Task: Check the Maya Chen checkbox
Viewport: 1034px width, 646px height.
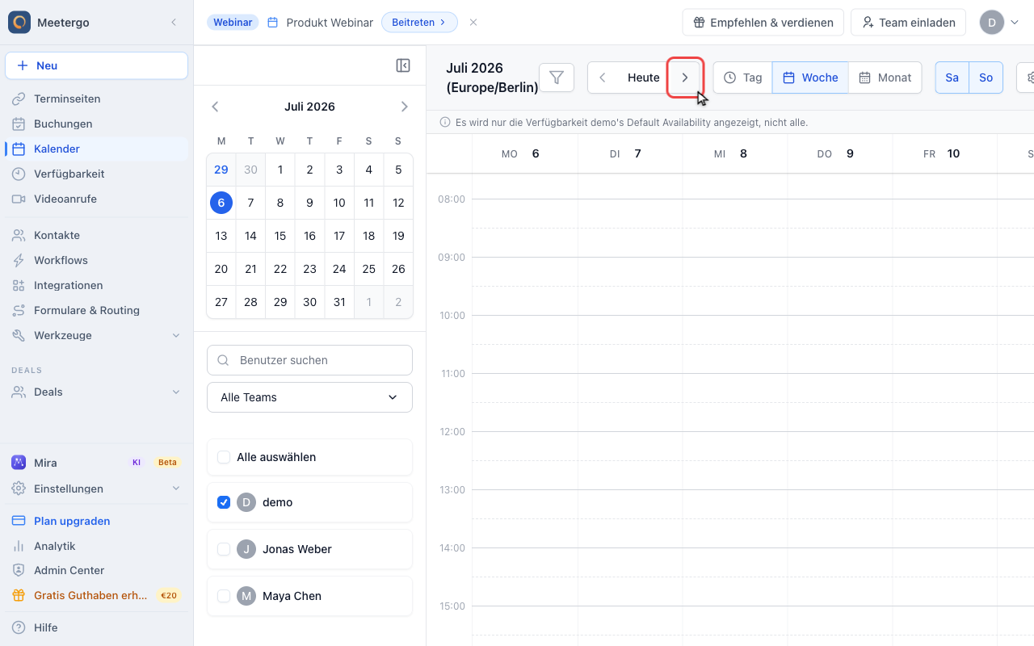Action: [x=224, y=596]
